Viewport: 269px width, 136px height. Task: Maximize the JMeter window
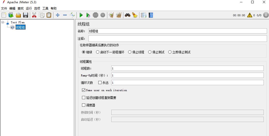(252, 2)
